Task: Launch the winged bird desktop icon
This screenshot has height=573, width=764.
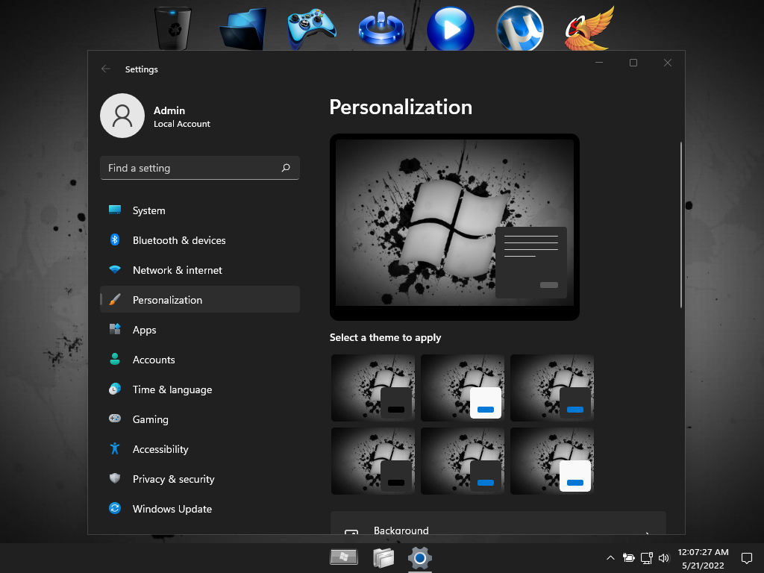Action: click(589, 28)
